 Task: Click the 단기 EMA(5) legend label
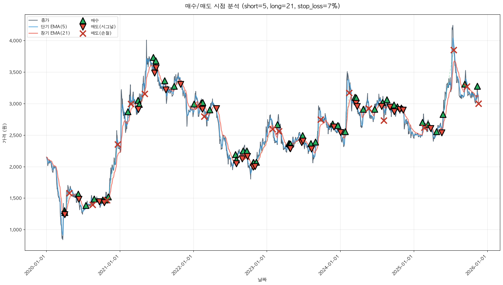(54, 27)
